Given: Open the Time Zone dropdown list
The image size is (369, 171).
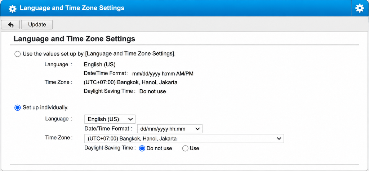Looking at the screenshot, I should [x=184, y=138].
